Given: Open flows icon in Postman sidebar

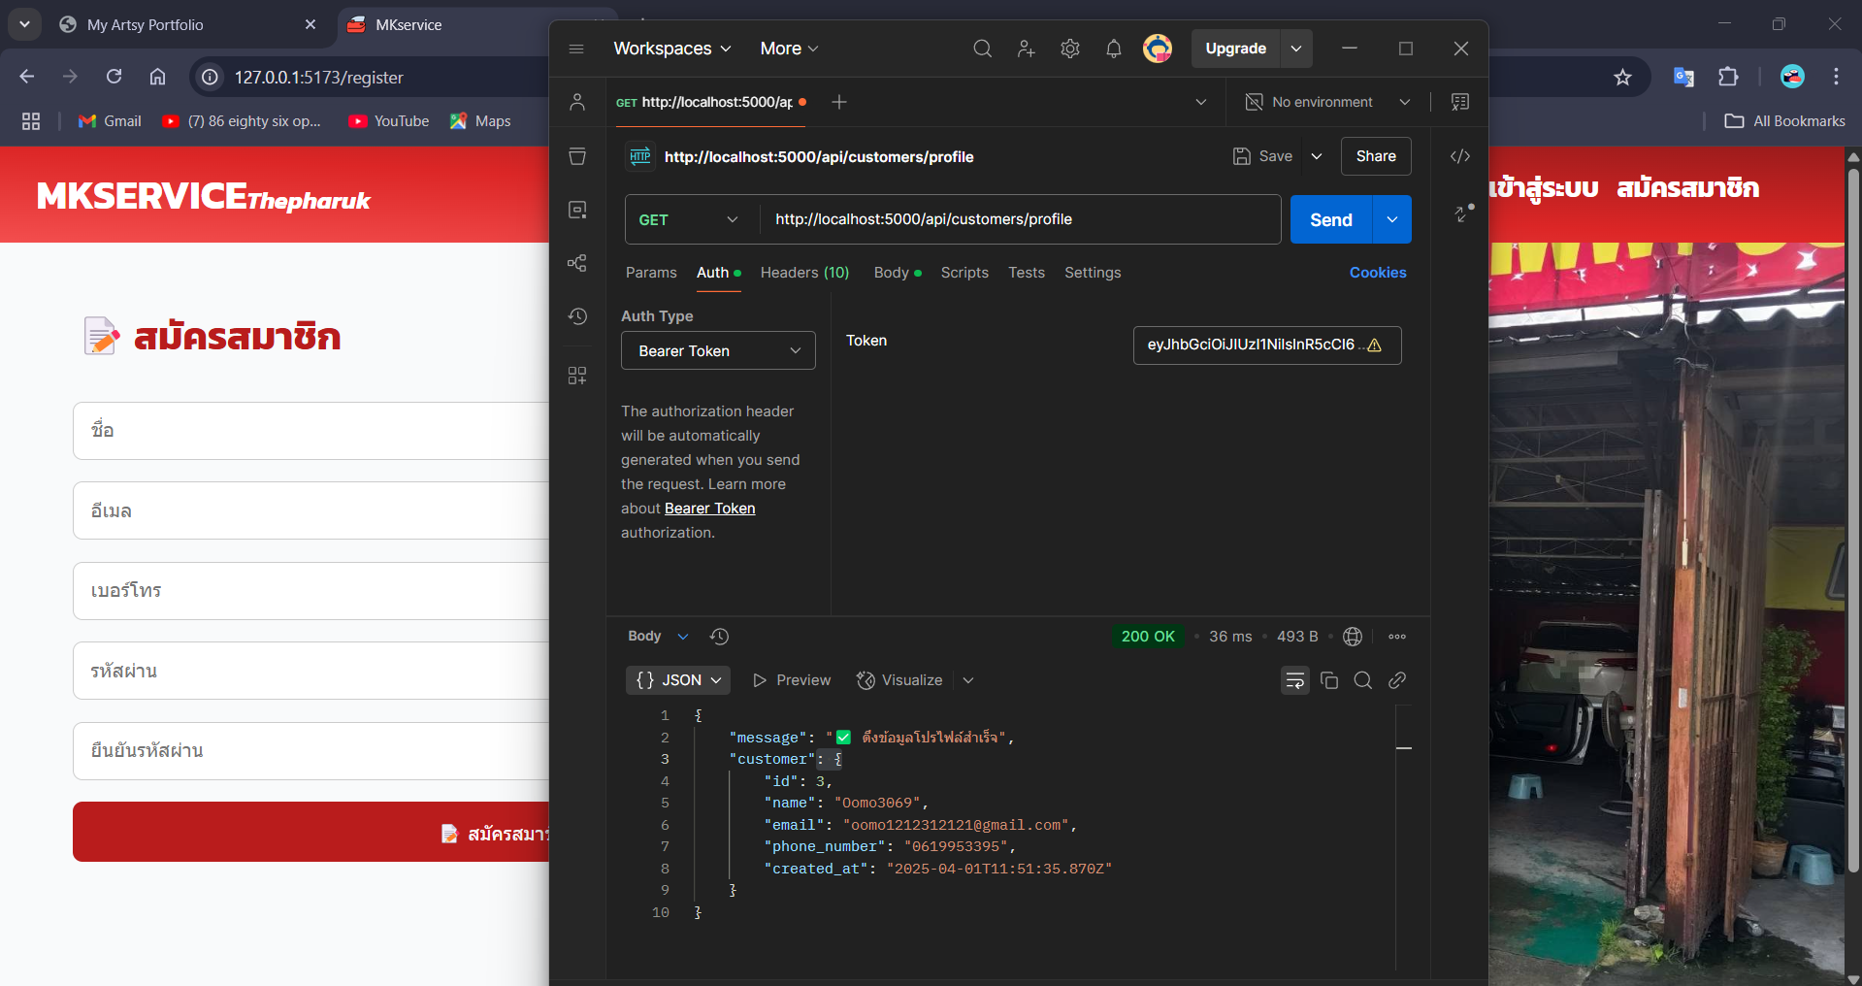Looking at the screenshot, I should (x=577, y=263).
